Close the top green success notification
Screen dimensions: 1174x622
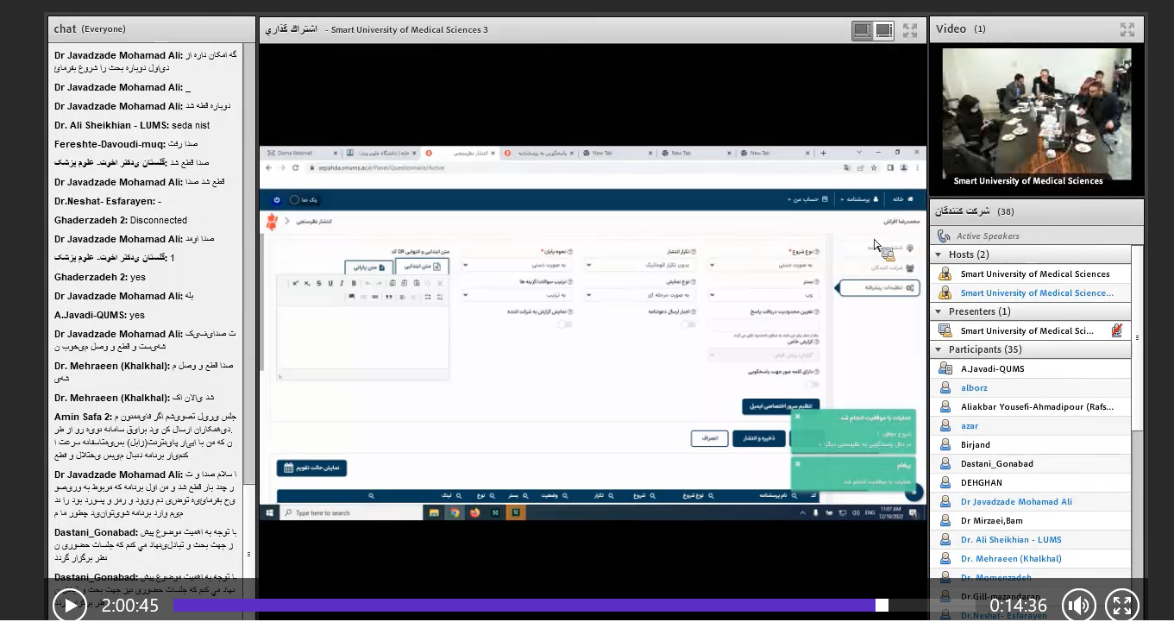tap(798, 417)
